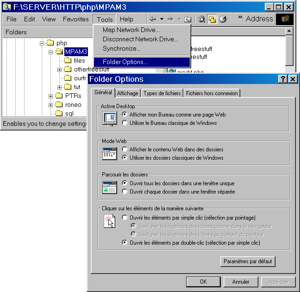Choose Disconnect Network Drive menu item

(142, 39)
